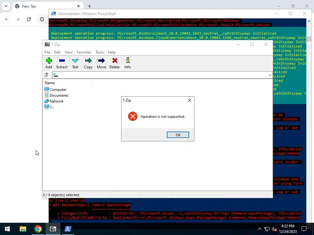
Task: Select the Computer item in file list
Action: coord(55,90)
